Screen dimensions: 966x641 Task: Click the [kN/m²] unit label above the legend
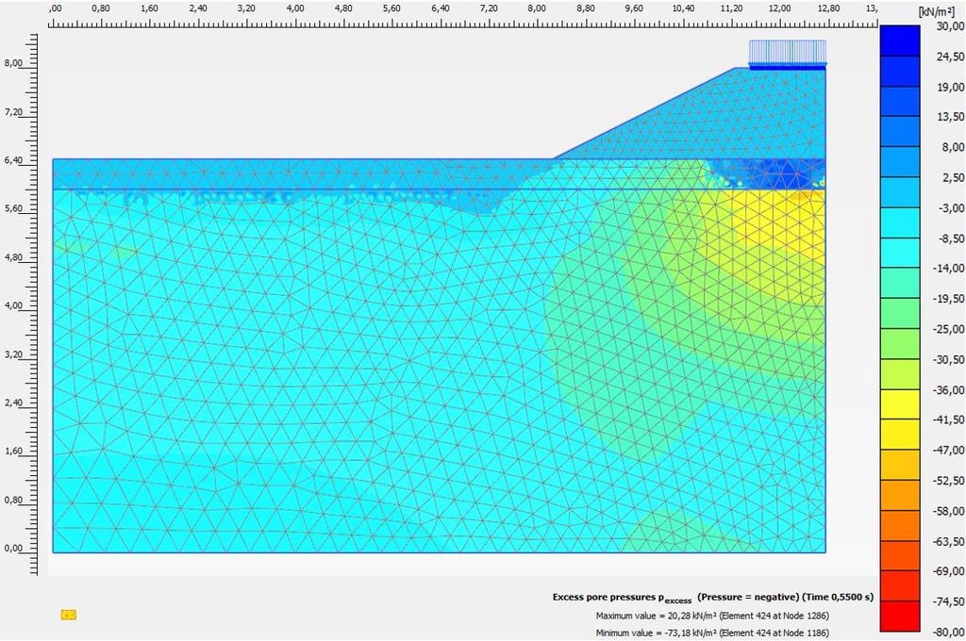pyautogui.click(x=937, y=11)
